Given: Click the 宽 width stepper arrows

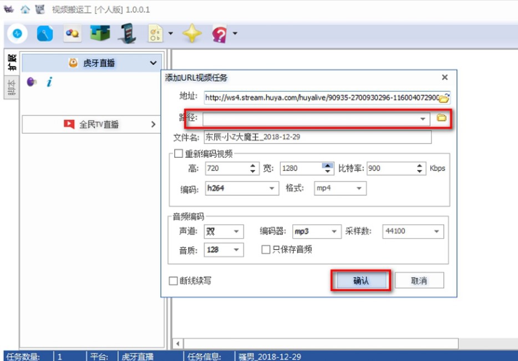Looking at the screenshot, I should 327,168.
